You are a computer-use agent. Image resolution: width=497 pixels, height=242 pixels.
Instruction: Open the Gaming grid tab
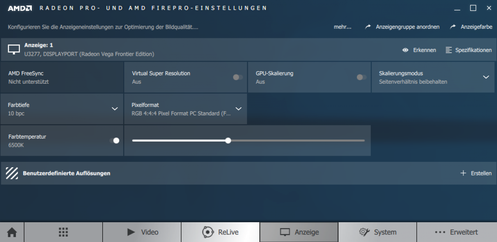click(63, 232)
